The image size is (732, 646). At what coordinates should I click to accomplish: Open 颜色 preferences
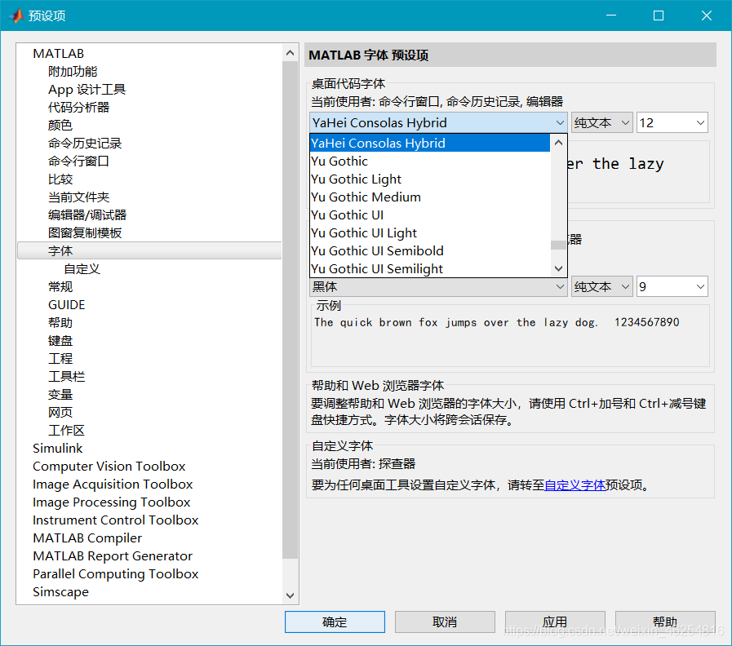pos(60,125)
